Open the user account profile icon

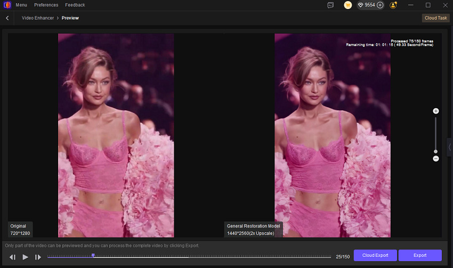pyautogui.click(x=393, y=5)
